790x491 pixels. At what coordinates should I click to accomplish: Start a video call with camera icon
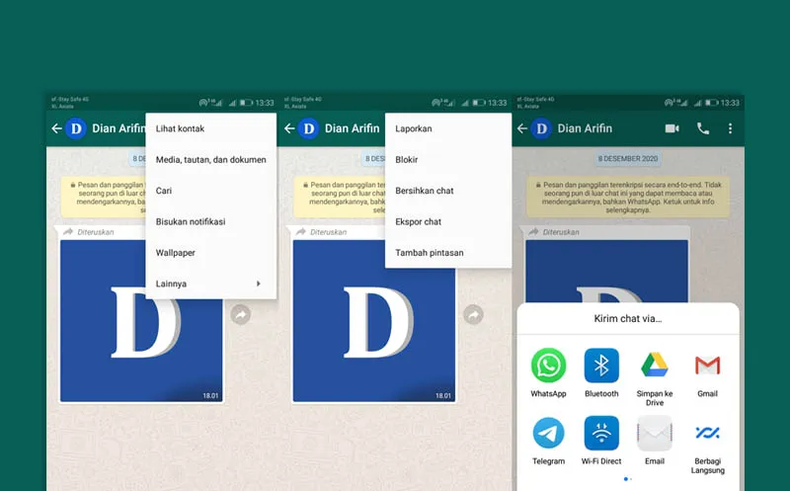pyautogui.click(x=672, y=128)
